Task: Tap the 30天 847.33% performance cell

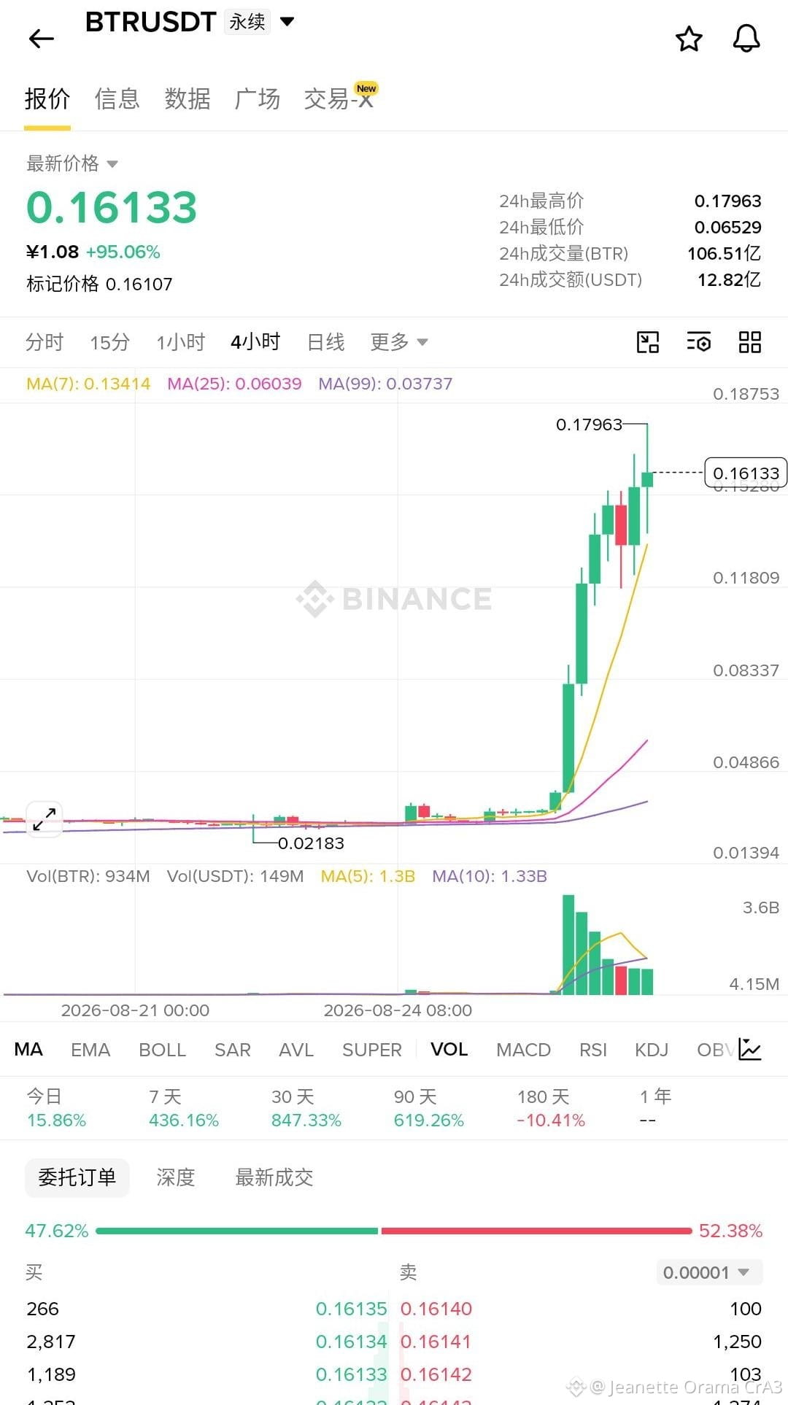Action: (306, 1108)
